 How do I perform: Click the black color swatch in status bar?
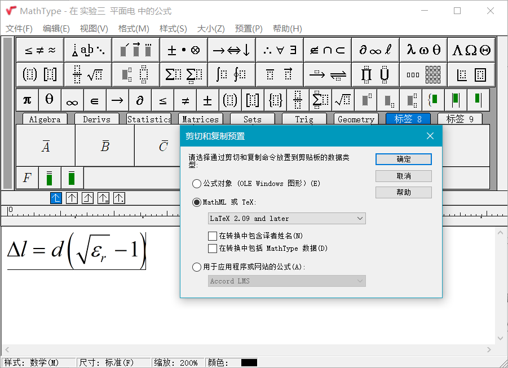247,362
